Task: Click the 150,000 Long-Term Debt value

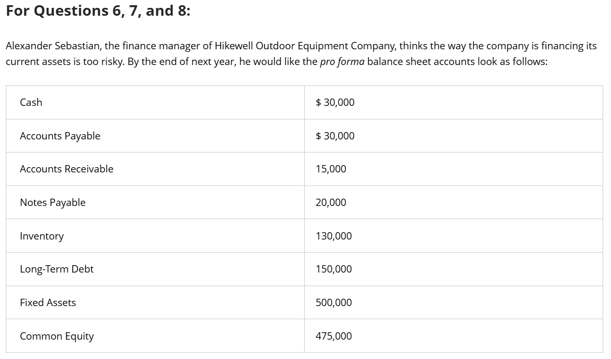Action: point(334,269)
